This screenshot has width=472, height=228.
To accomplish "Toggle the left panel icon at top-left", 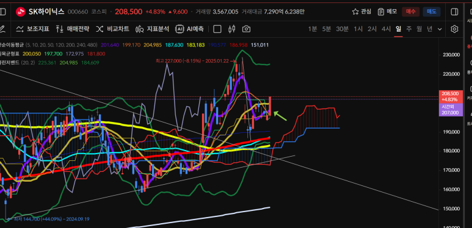I will 2,12.
